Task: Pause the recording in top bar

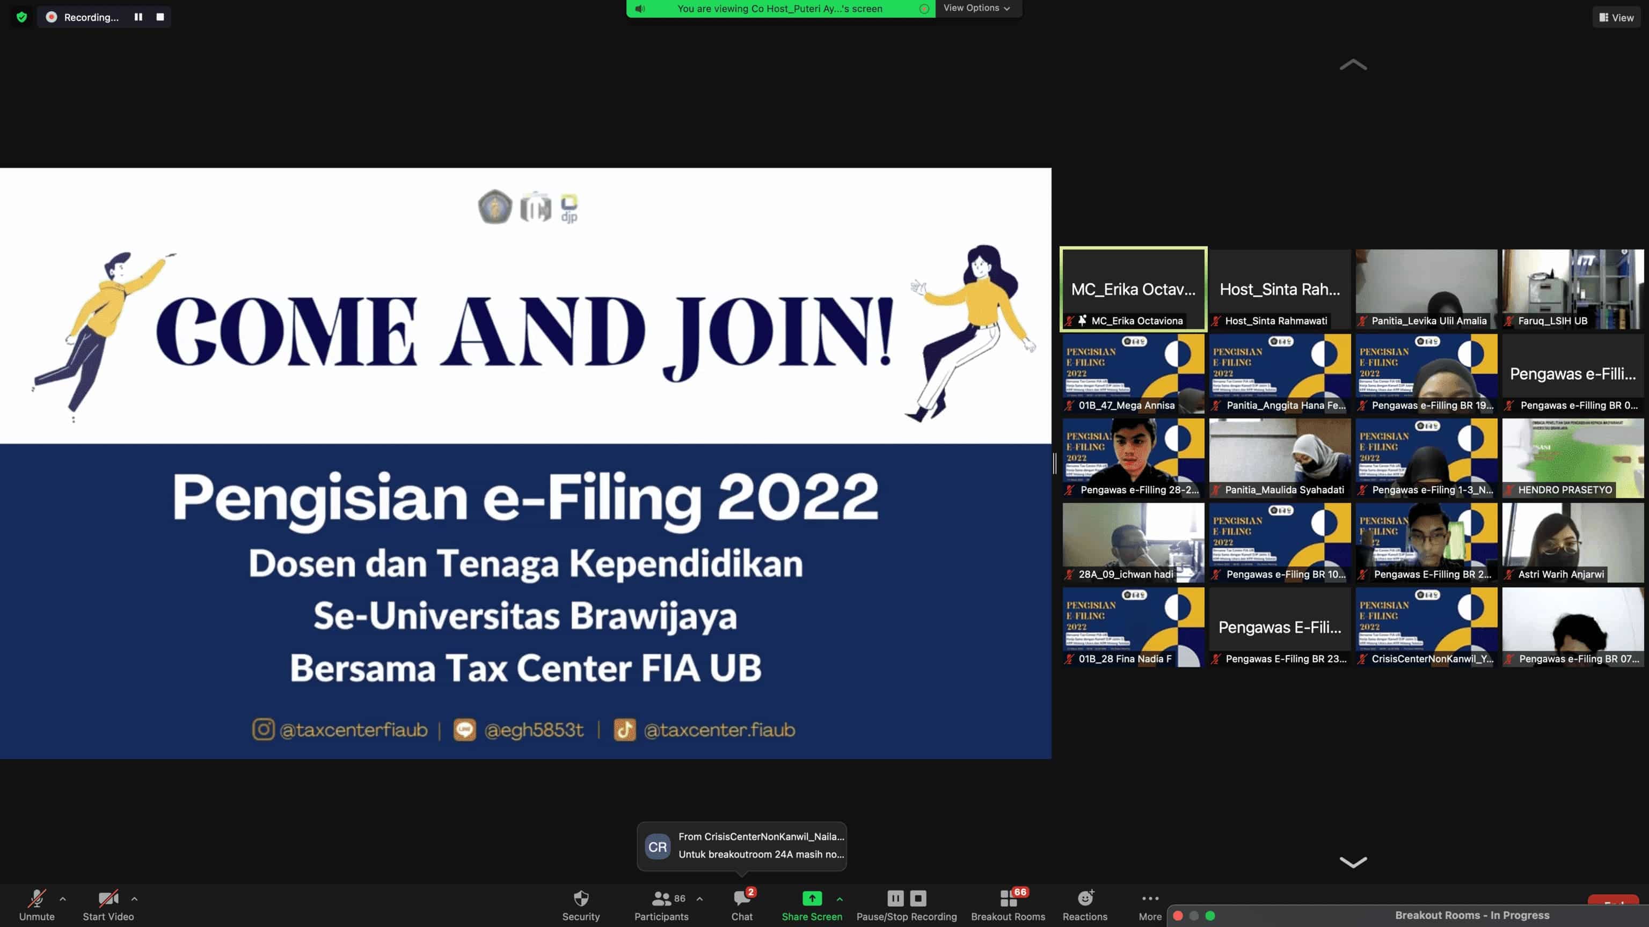Action: tap(138, 17)
